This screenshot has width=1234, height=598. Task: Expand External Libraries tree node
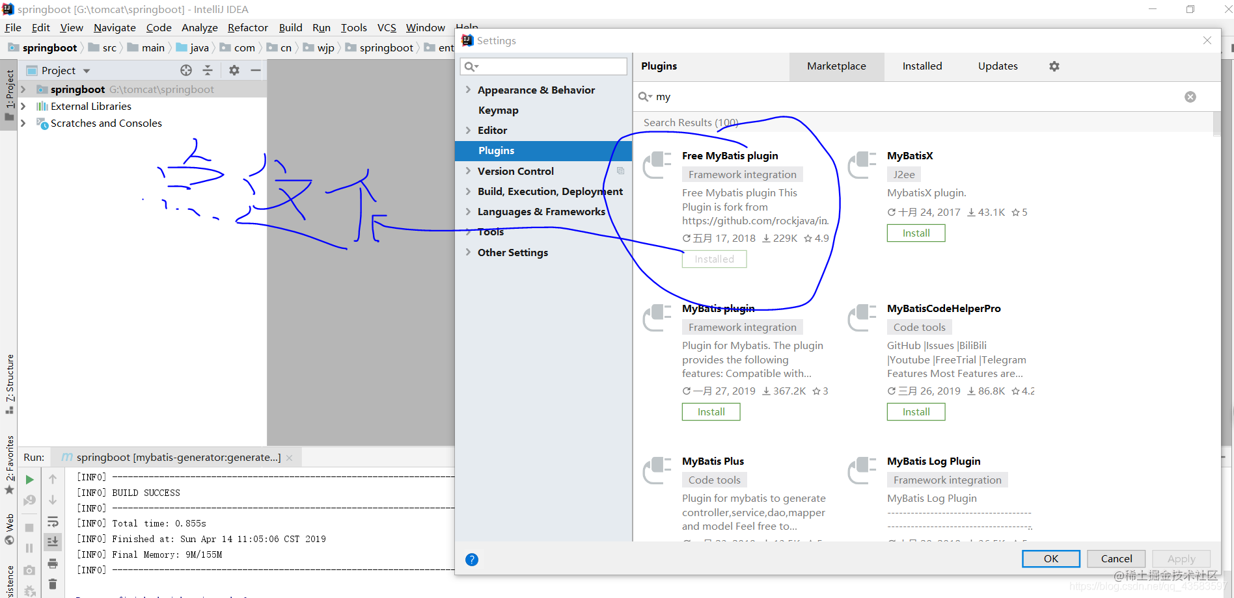pos(23,106)
